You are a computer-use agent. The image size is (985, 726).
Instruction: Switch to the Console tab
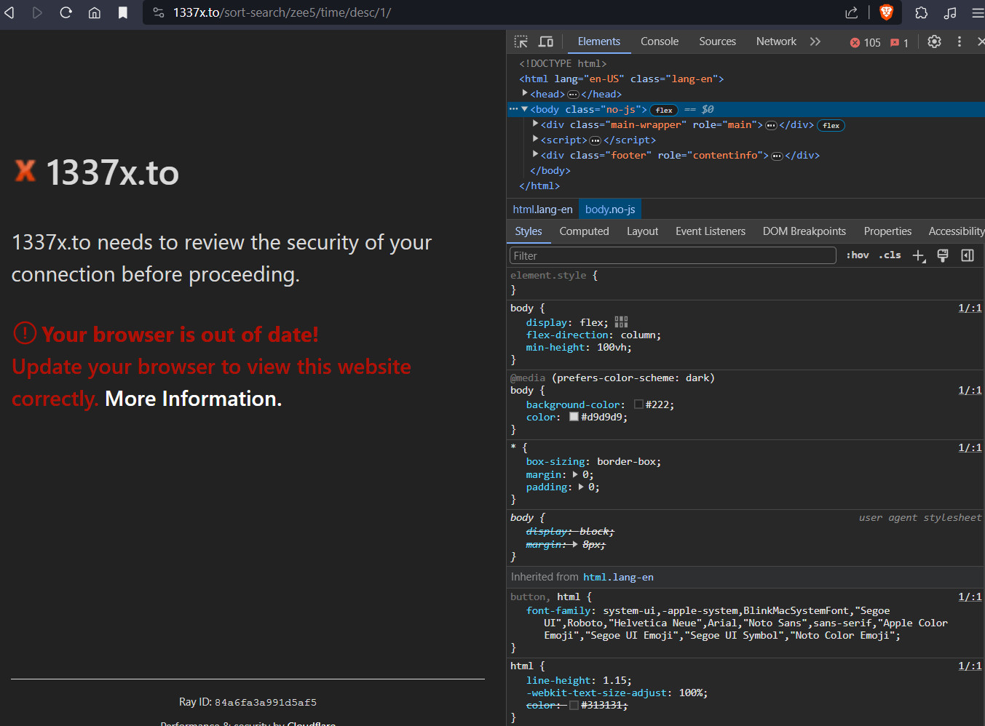660,41
